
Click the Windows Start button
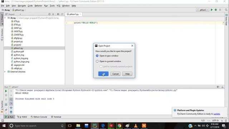[4, 126]
